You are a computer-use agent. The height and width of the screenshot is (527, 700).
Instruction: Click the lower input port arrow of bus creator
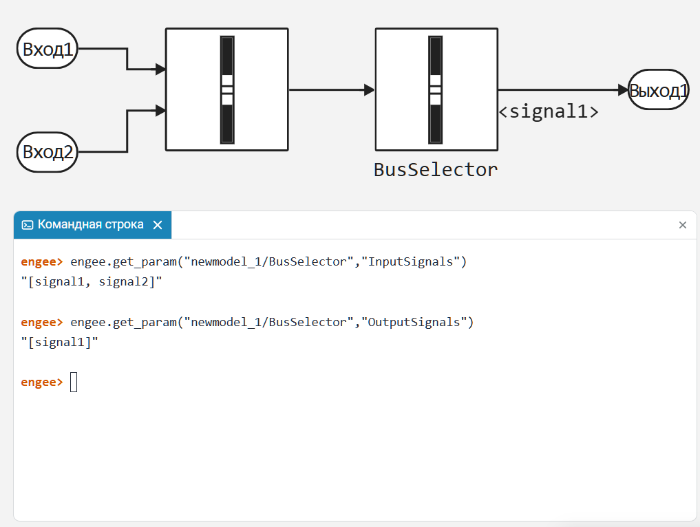pos(160,110)
